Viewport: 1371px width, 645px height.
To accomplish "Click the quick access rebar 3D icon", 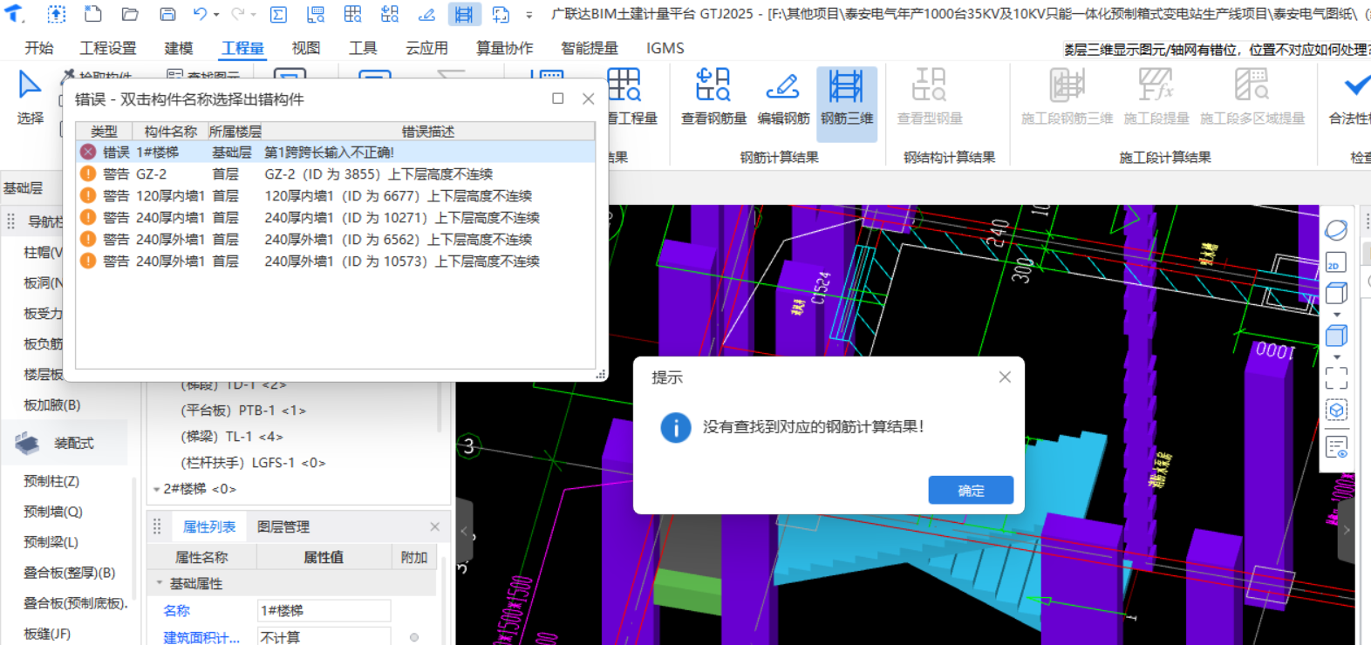I will (464, 14).
